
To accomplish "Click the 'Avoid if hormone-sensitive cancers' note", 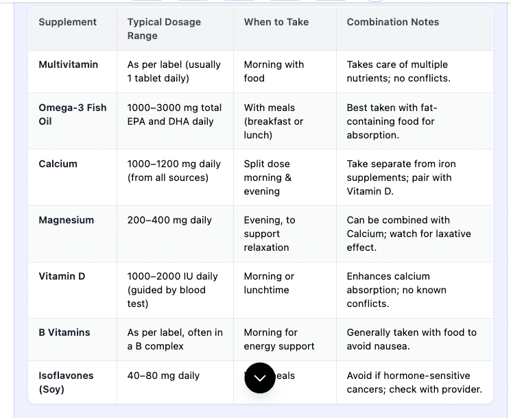I will [x=414, y=382].
